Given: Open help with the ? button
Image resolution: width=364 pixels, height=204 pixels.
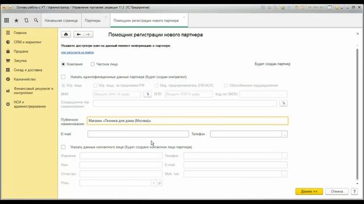Looking at the screenshot, I should pyautogui.click(x=354, y=192).
